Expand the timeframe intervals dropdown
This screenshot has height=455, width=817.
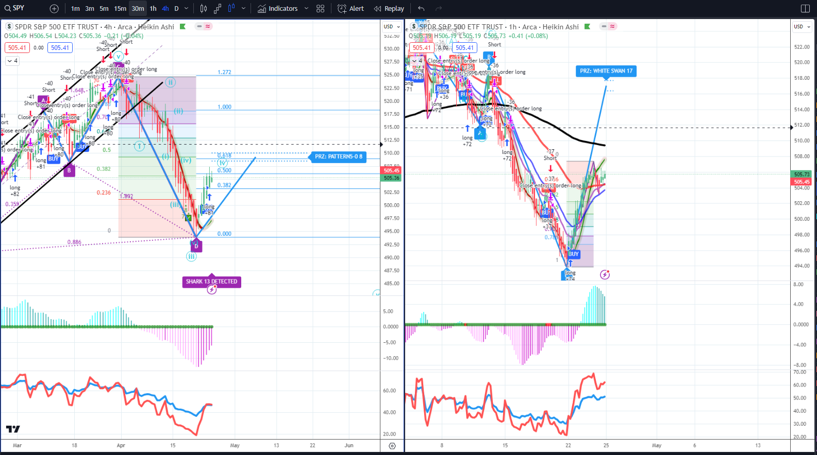point(187,8)
